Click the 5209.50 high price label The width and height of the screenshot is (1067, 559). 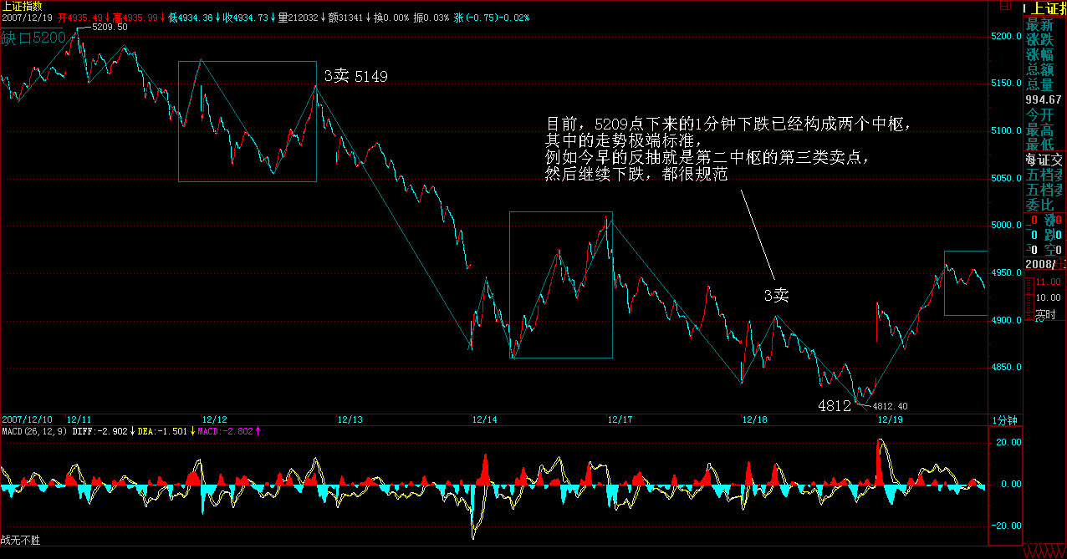pos(110,27)
